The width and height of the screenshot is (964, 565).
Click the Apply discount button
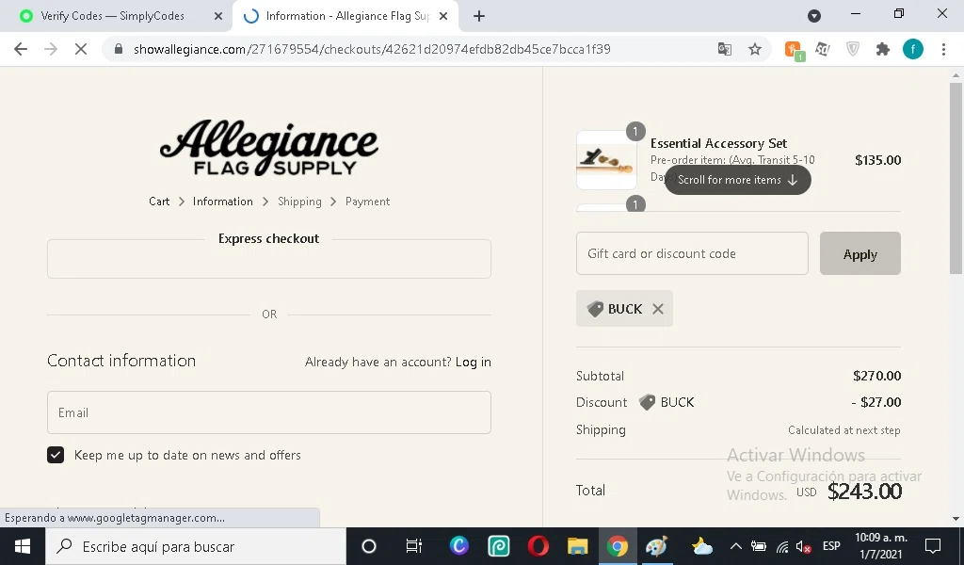click(860, 253)
